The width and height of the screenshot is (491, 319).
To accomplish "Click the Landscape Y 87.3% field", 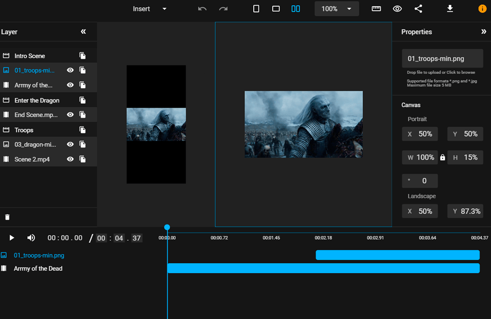I will click(465, 211).
